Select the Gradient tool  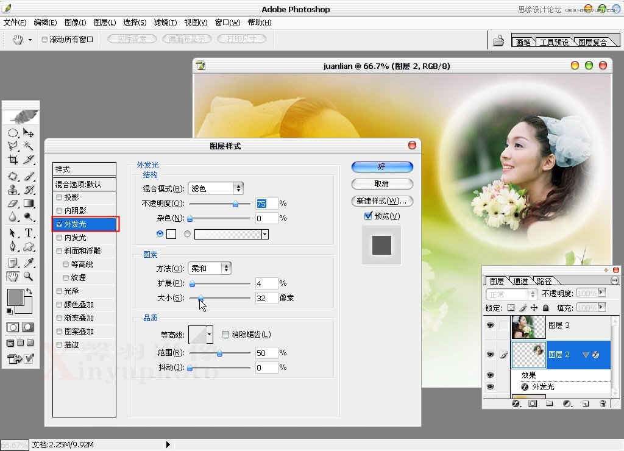28,203
